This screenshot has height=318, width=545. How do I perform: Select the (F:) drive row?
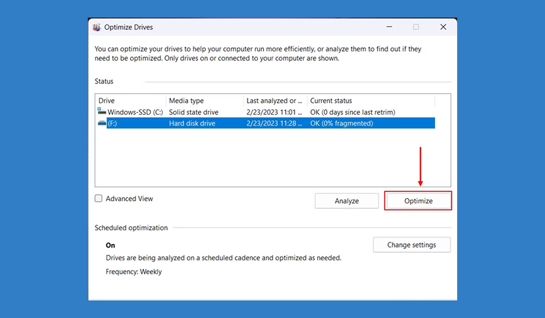coord(266,123)
